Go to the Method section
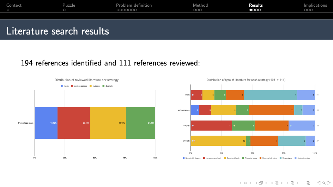This screenshot has height=187, width=333. tap(200, 5)
